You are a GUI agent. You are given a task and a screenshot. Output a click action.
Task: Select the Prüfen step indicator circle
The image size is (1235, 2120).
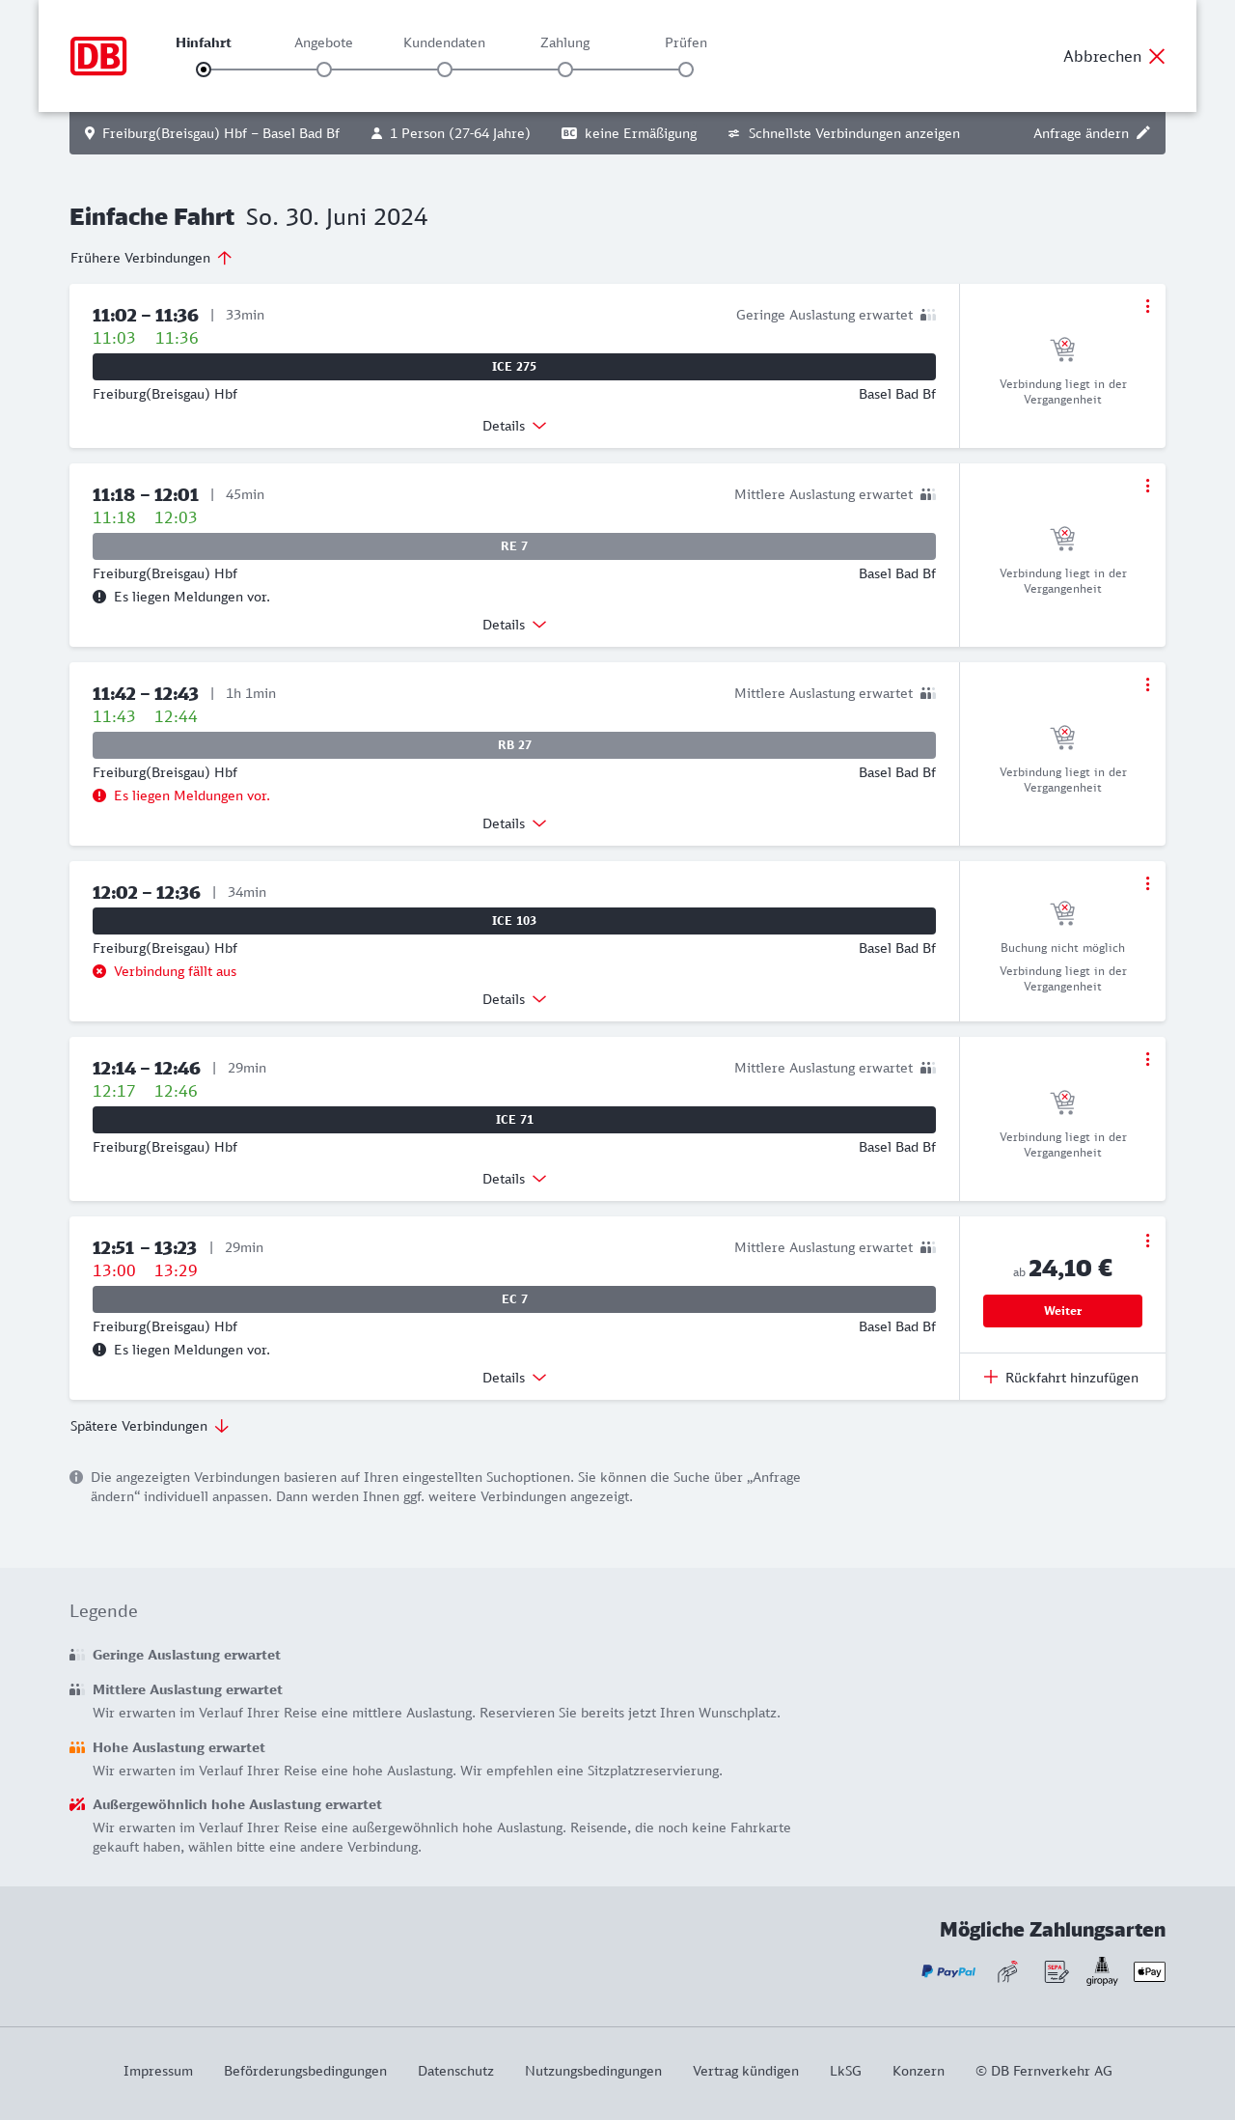686,70
